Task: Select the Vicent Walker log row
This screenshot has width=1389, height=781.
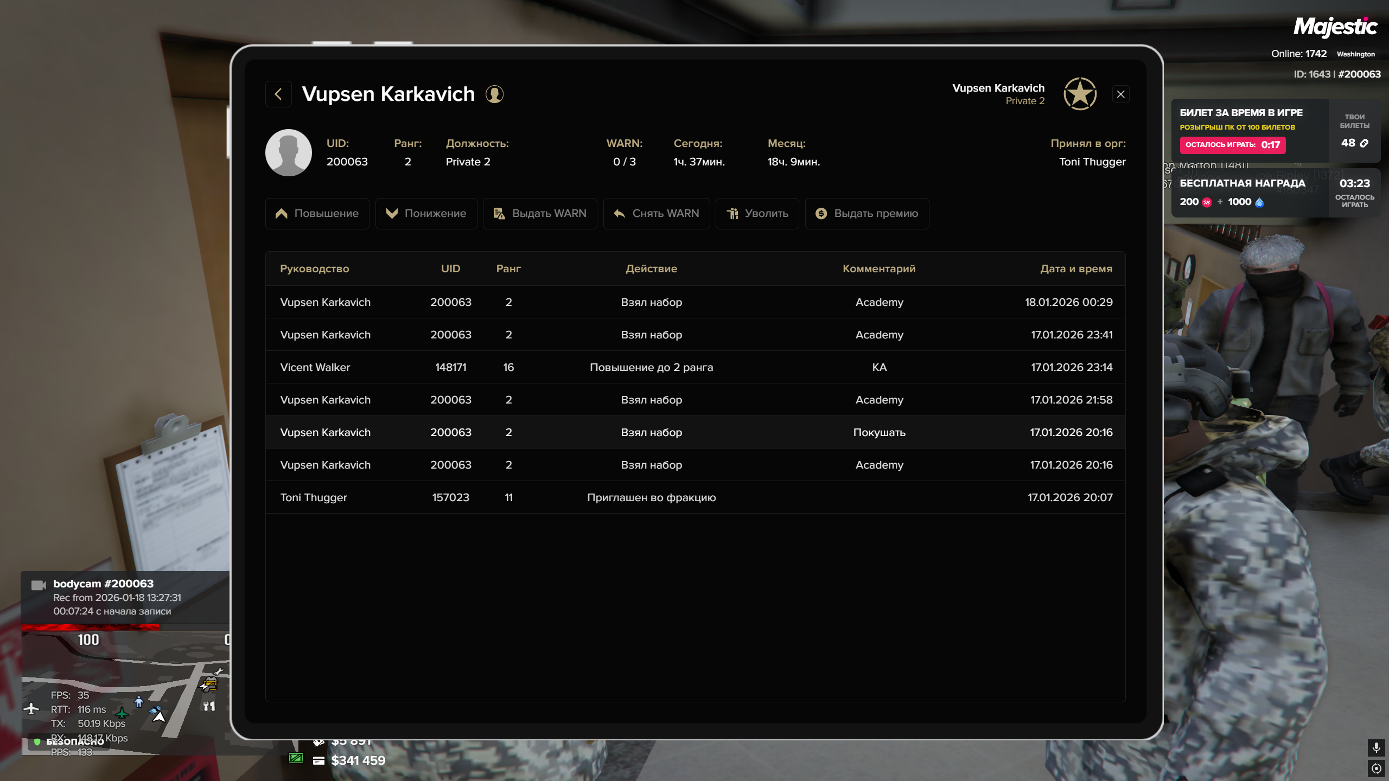Action: 694,367
